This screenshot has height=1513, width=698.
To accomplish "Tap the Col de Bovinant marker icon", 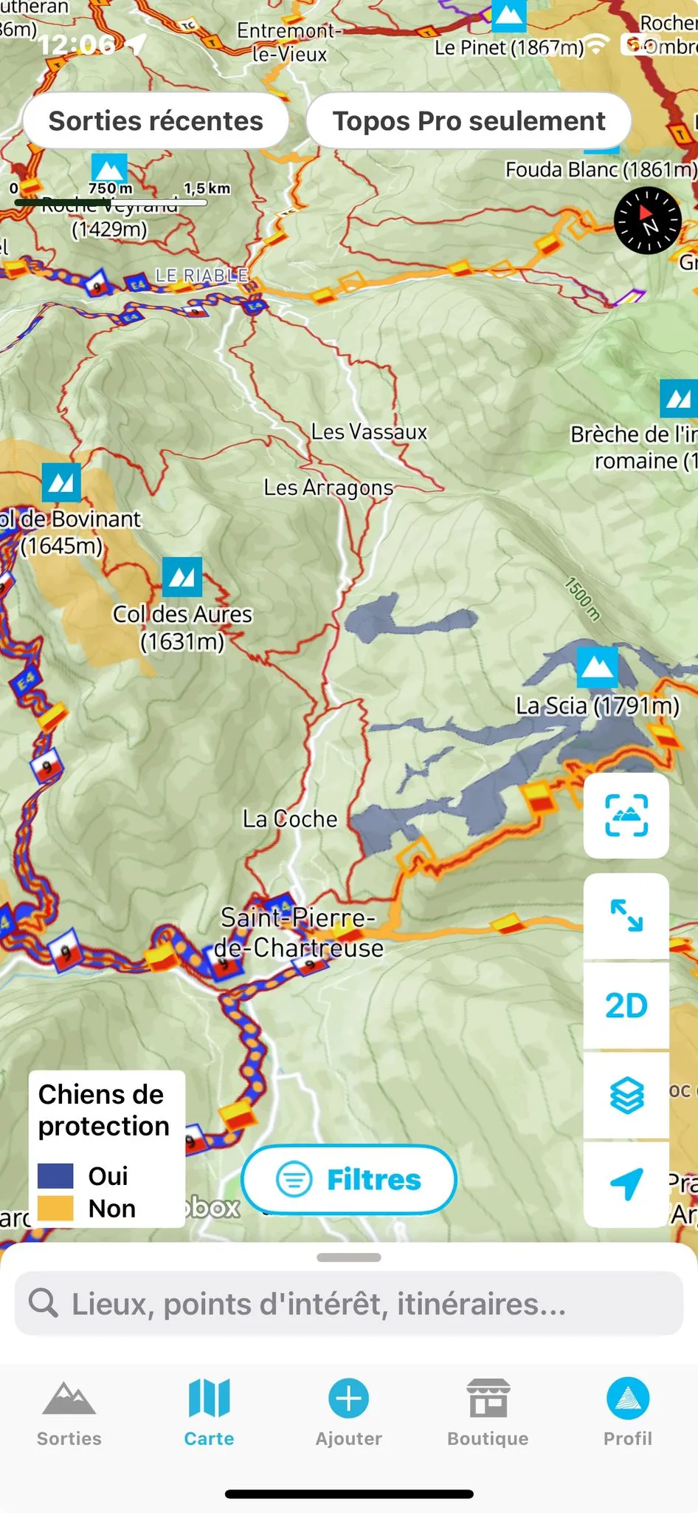I will point(61,482).
